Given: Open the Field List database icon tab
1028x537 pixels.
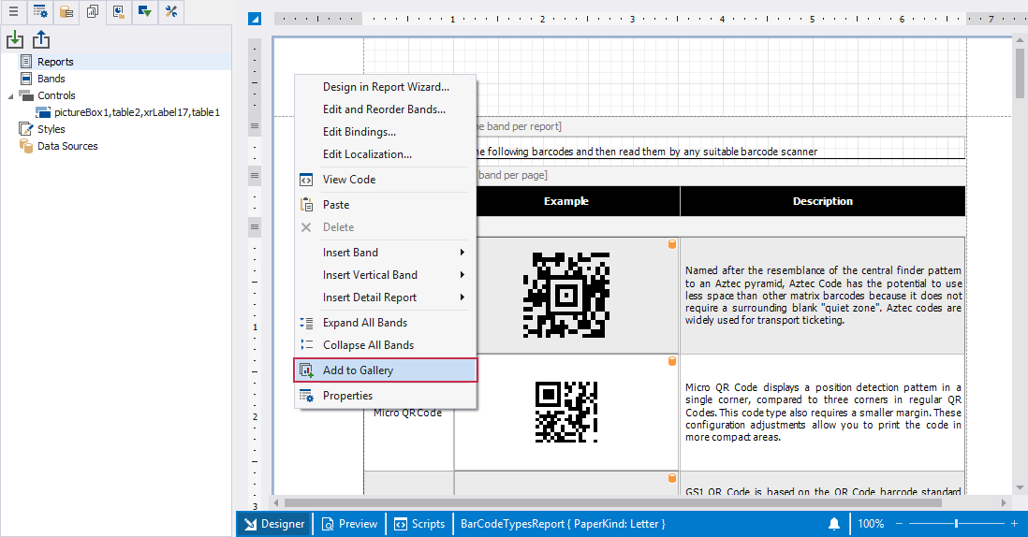Looking at the screenshot, I should (66, 12).
